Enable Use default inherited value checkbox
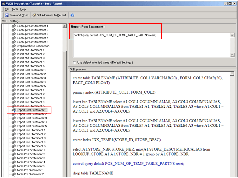Viewport: 238px width, 178px height. pos(75,62)
